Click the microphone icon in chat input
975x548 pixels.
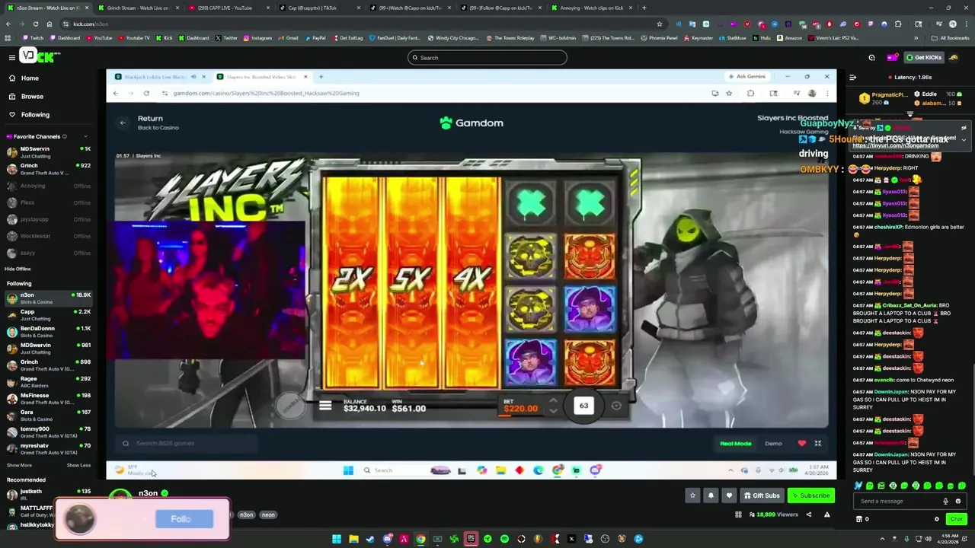(945, 502)
